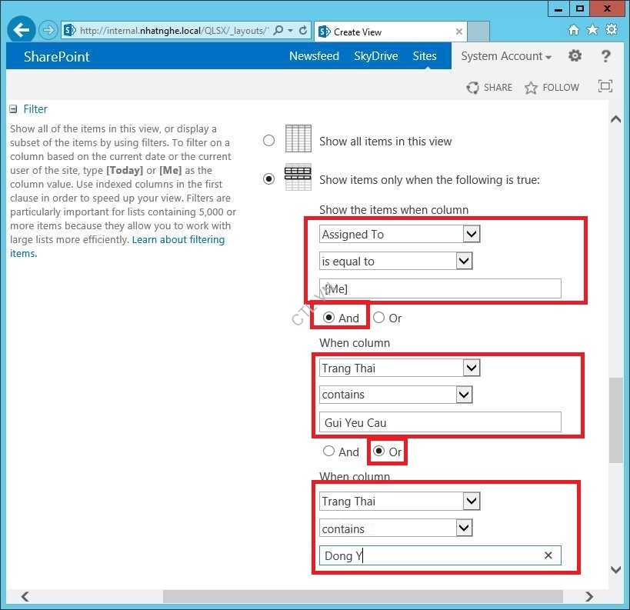This screenshot has height=610, width=630.
Task: Select the first "Or" radio button
Action: click(x=379, y=318)
